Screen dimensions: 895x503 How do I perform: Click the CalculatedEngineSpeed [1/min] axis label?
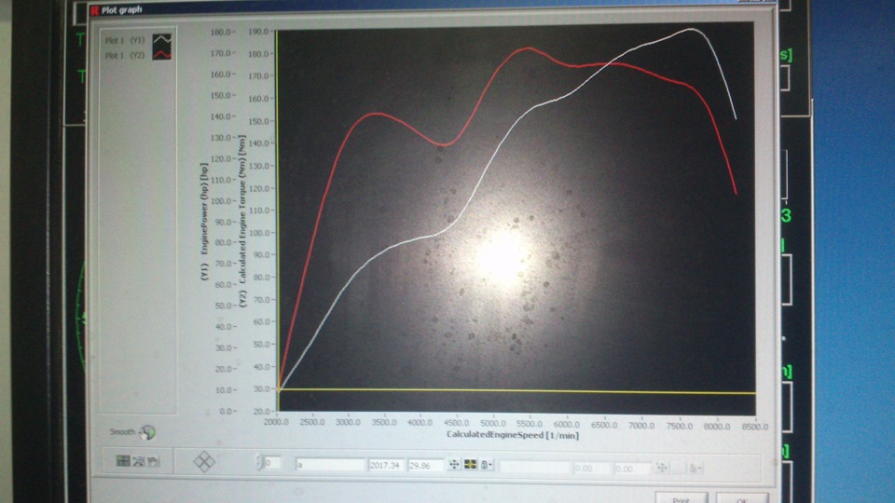(513, 435)
